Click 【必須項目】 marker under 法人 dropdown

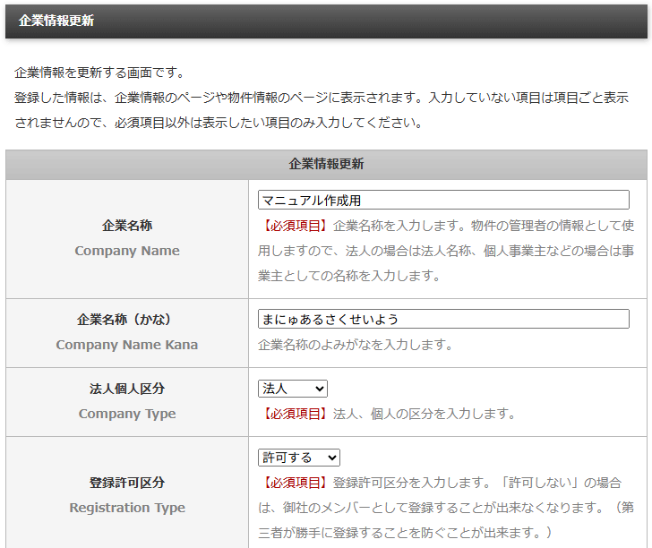[295, 414]
